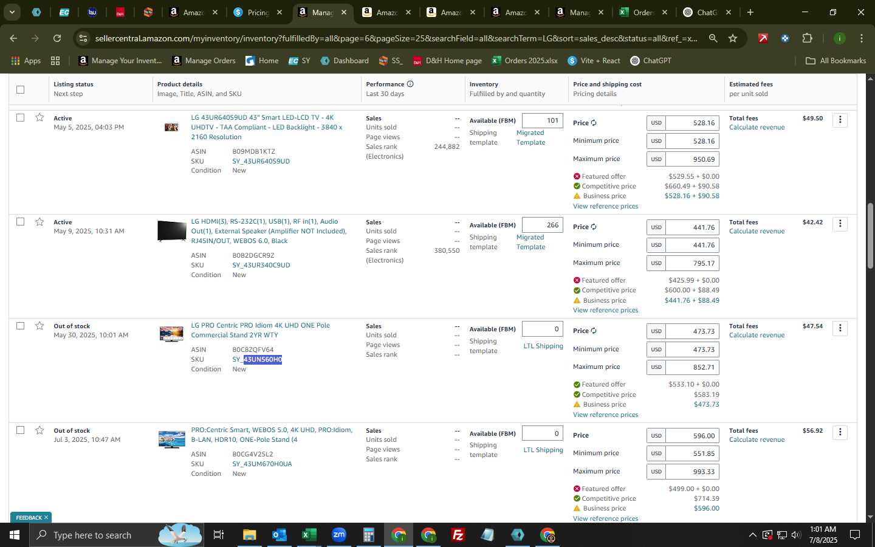
Task: Open Windows Start menu
Action: 15,535
